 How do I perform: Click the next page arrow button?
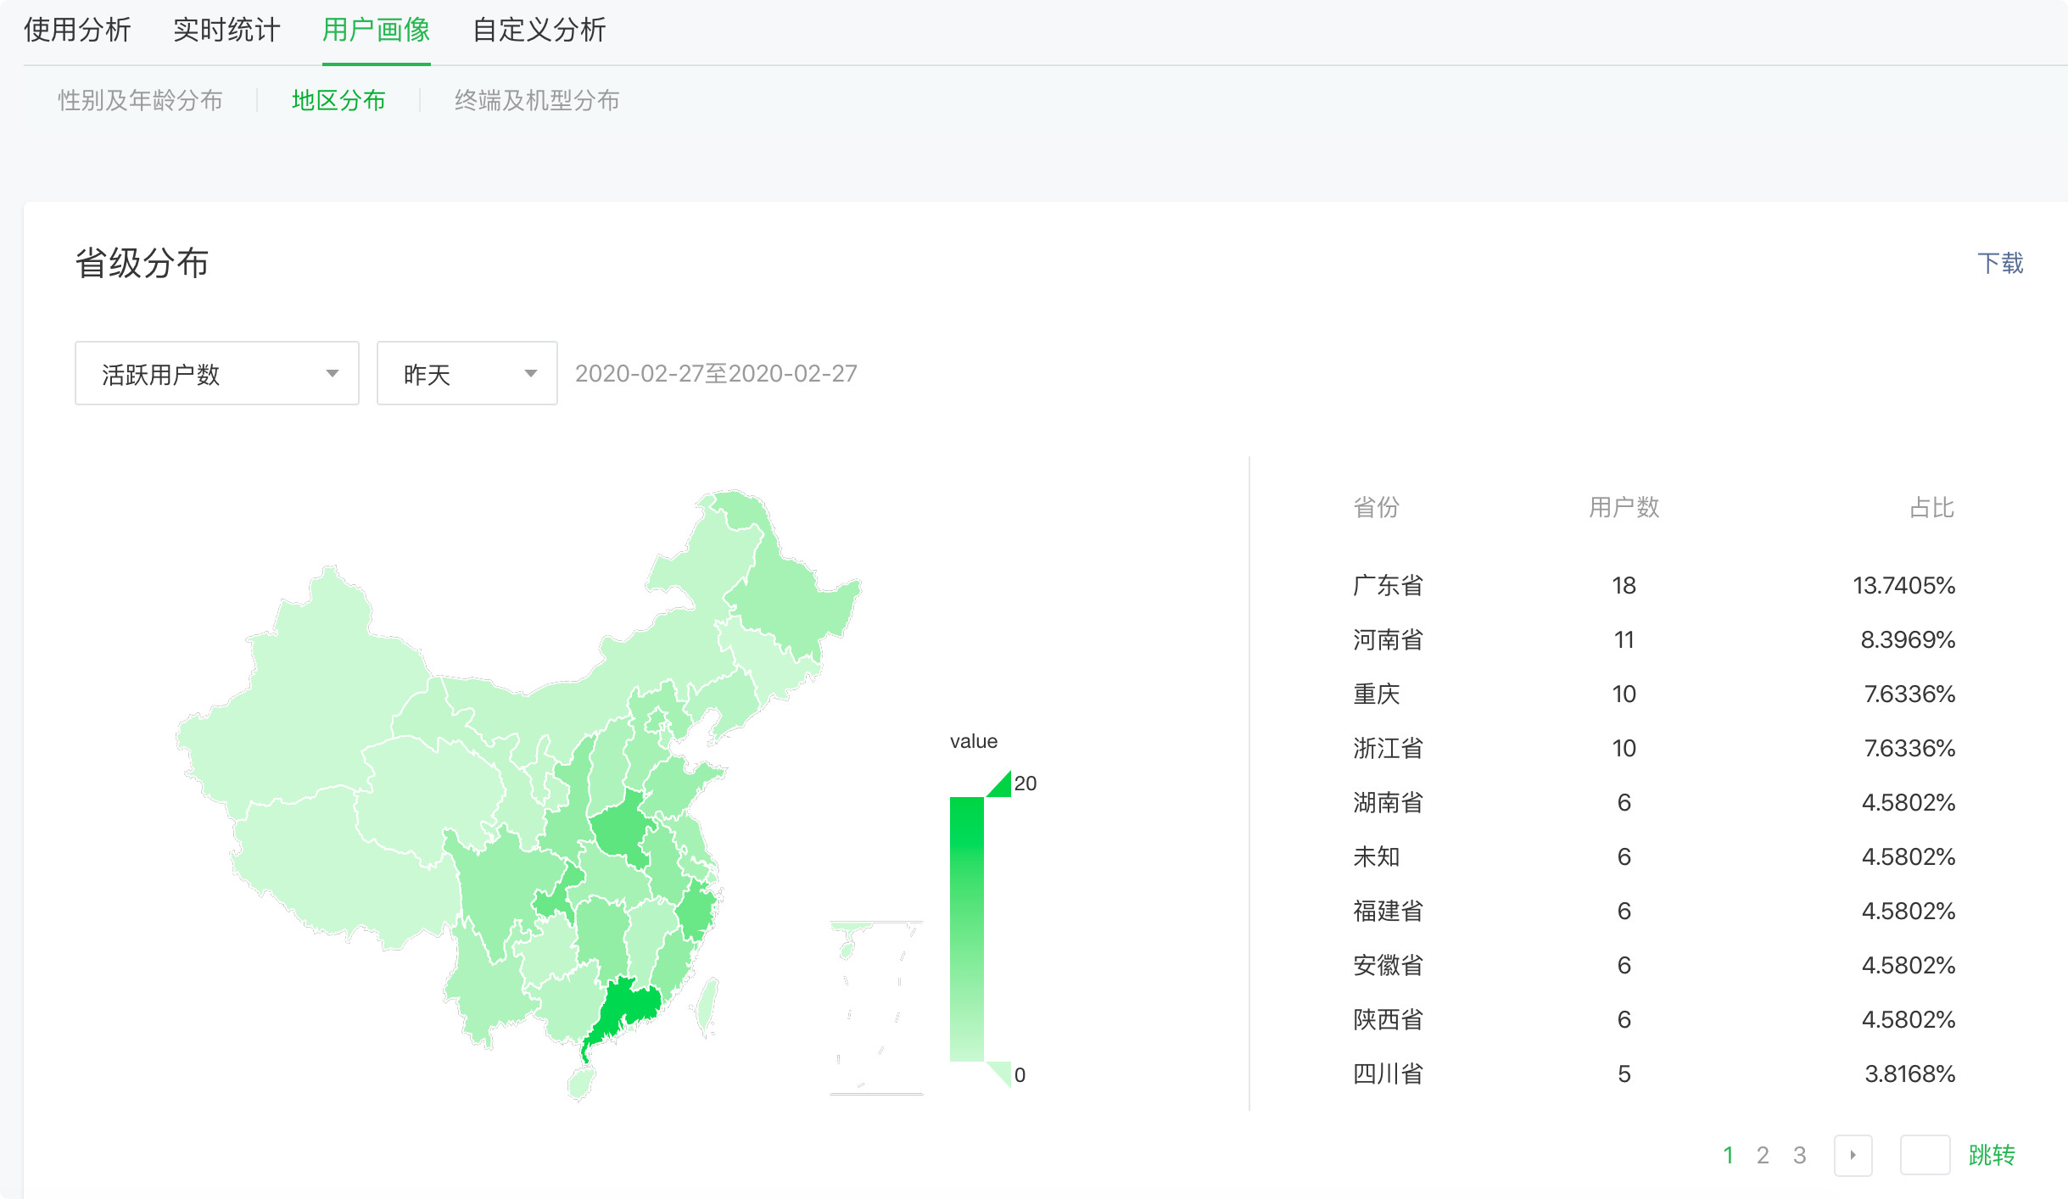[x=1853, y=1155]
